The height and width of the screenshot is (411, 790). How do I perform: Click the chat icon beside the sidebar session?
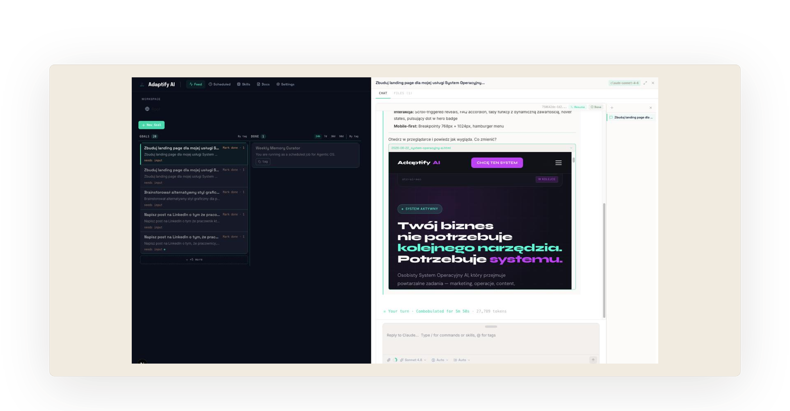tap(611, 118)
